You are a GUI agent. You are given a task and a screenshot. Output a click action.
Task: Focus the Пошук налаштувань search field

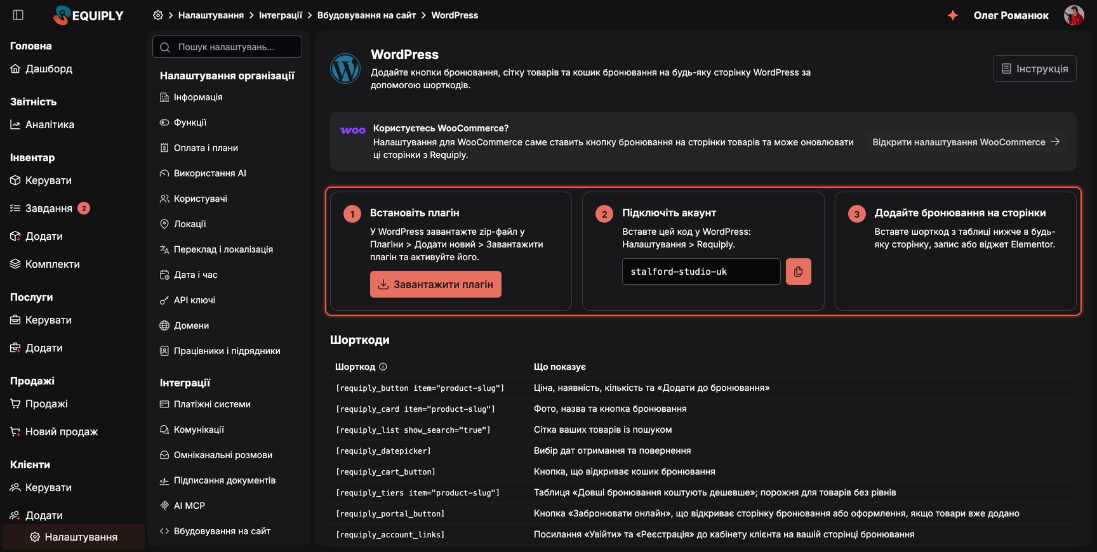click(x=227, y=47)
